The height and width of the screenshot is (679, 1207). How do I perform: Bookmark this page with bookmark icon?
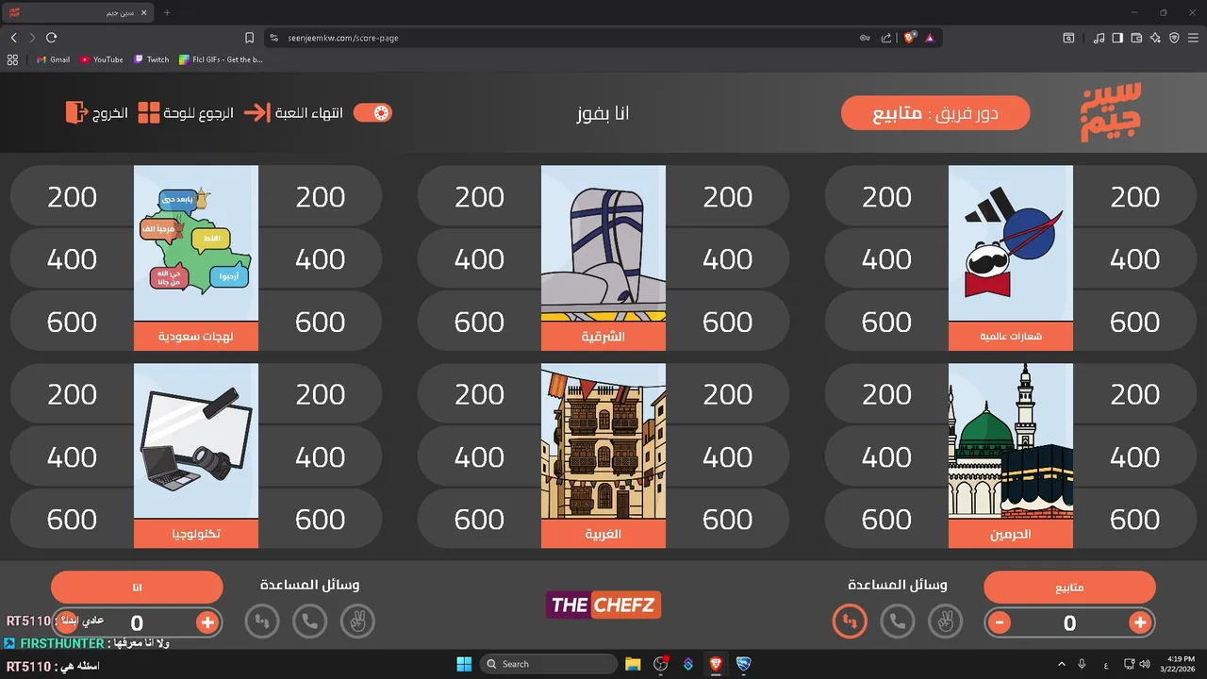click(x=249, y=38)
